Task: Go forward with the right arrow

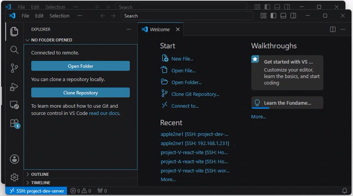Action: (113, 16)
